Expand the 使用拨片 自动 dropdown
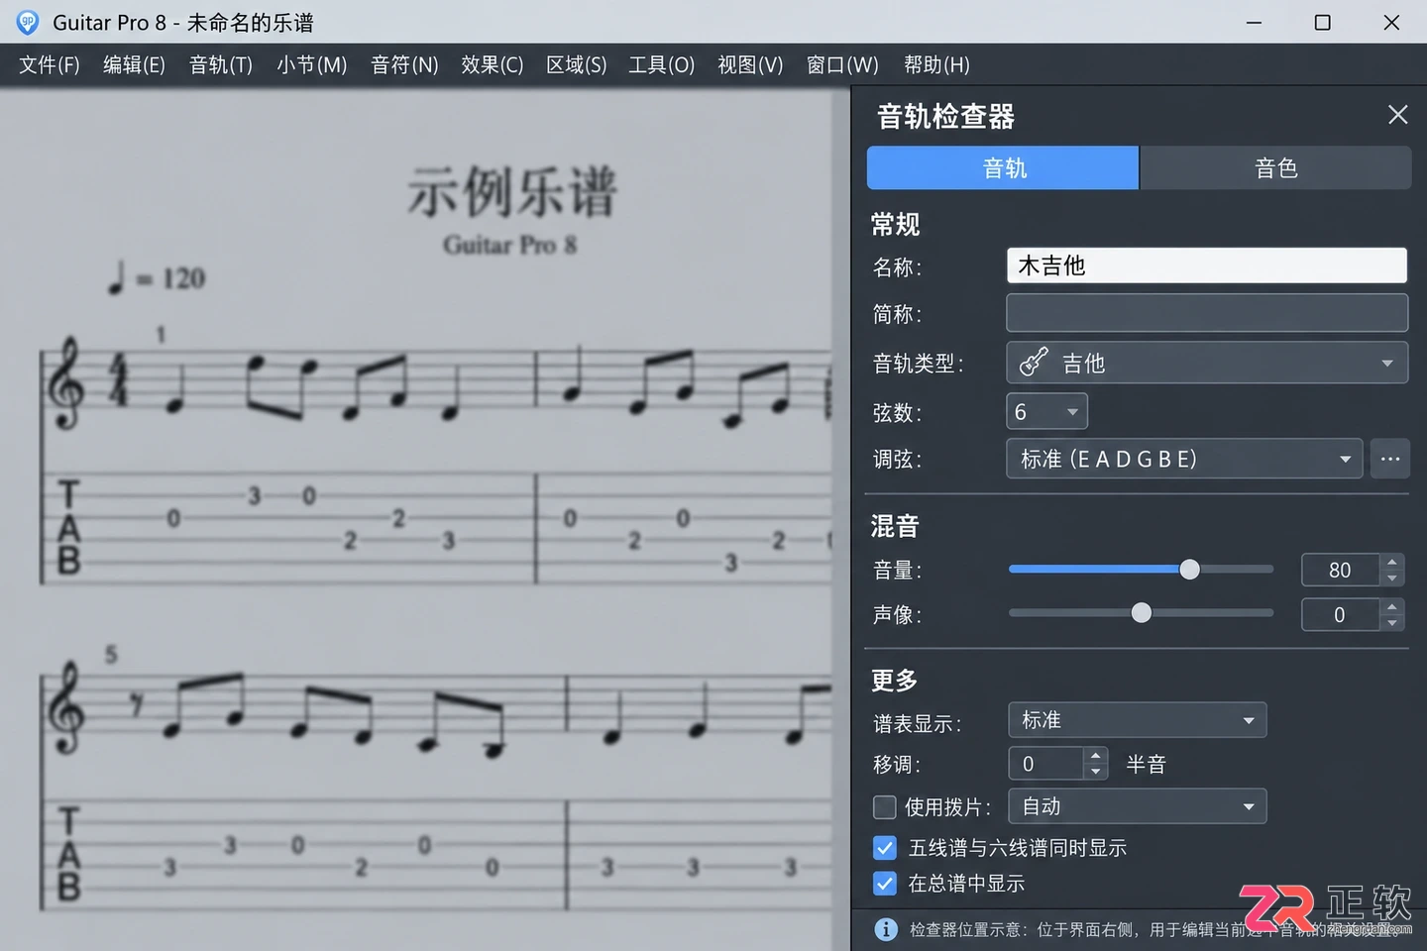Image resolution: width=1427 pixels, height=951 pixels. pyautogui.click(x=1138, y=806)
